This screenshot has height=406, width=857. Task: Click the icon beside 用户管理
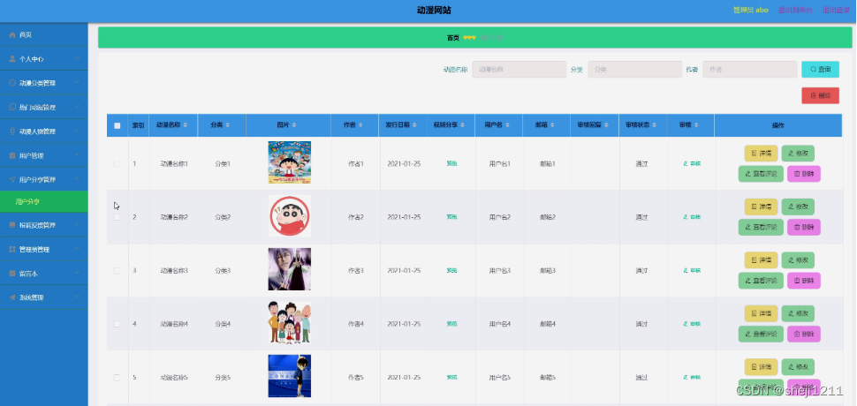pyautogui.click(x=12, y=155)
